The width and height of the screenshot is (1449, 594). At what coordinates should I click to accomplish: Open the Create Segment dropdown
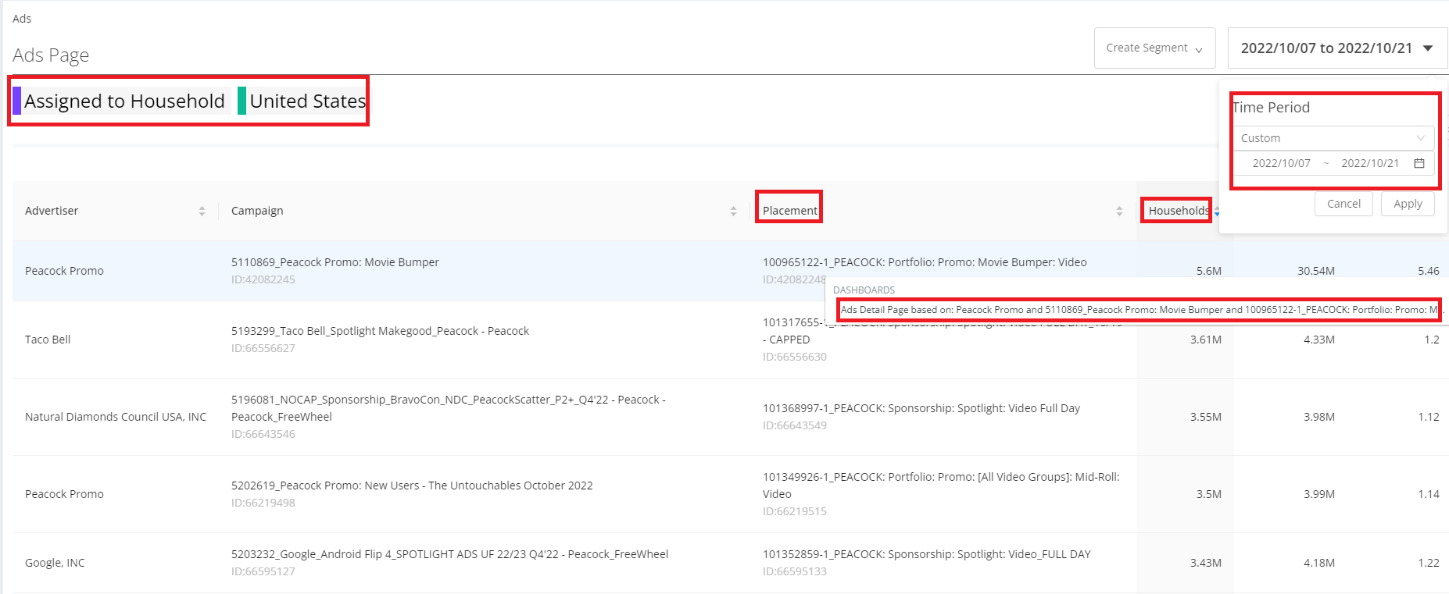pyautogui.click(x=1154, y=48)
